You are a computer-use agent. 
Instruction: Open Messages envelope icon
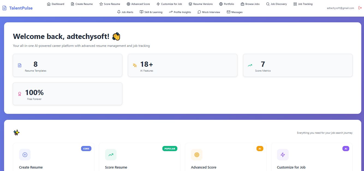(228, 12)
